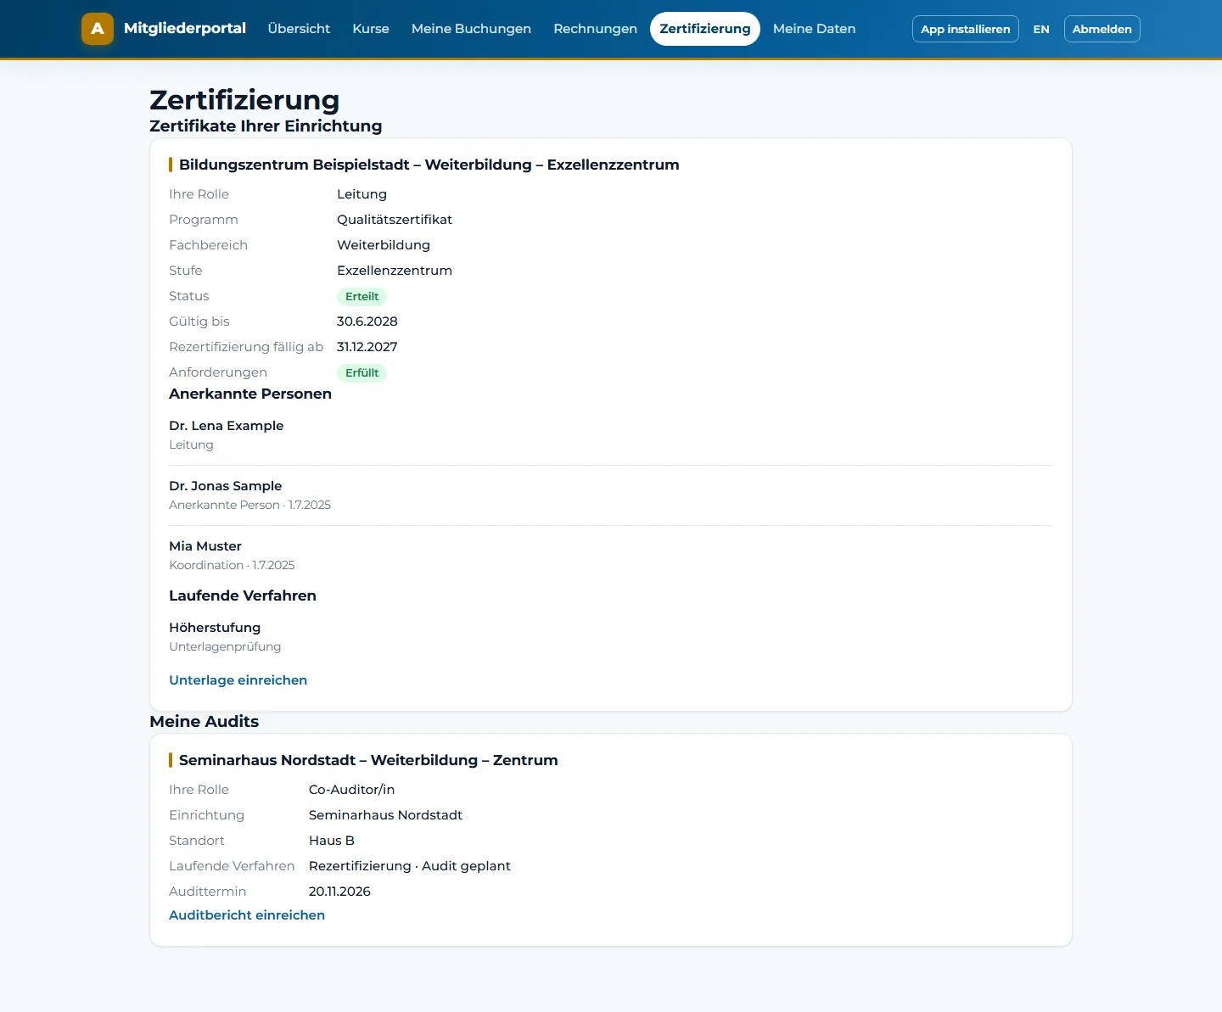Click the 'Audittermin' label
Viewport: 1222px width, 1012px height.
tap(207, 892)
